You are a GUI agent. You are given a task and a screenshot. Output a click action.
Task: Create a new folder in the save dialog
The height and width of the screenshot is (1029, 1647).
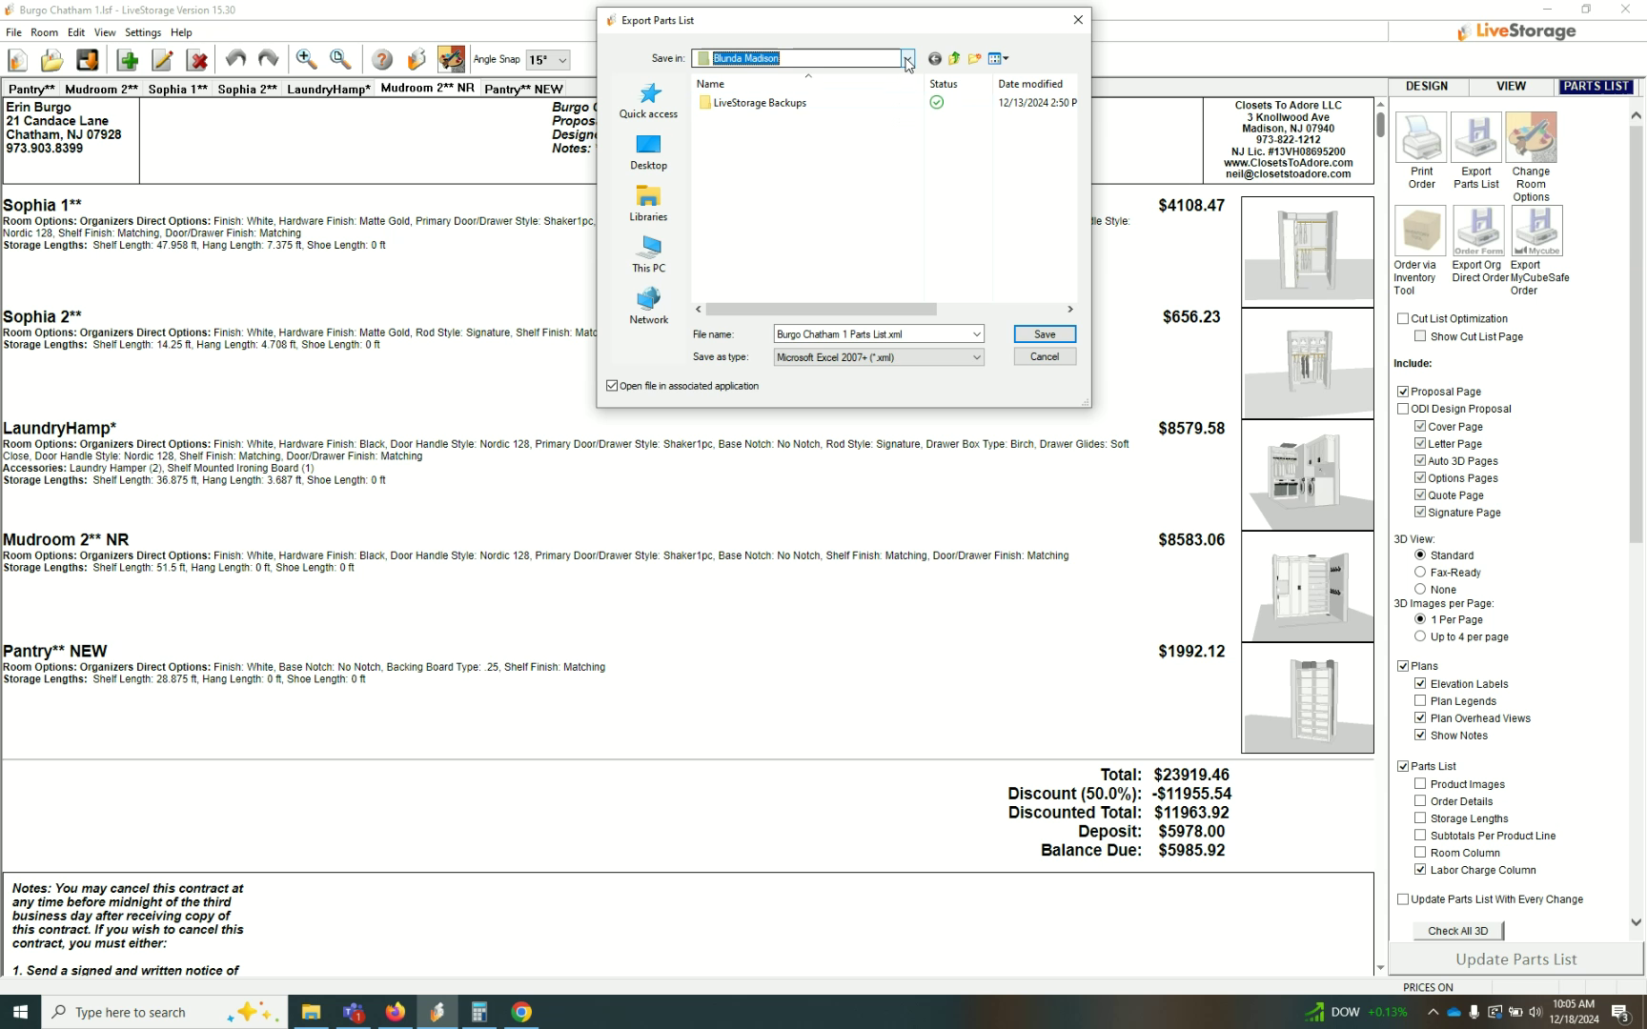point(974,59)
